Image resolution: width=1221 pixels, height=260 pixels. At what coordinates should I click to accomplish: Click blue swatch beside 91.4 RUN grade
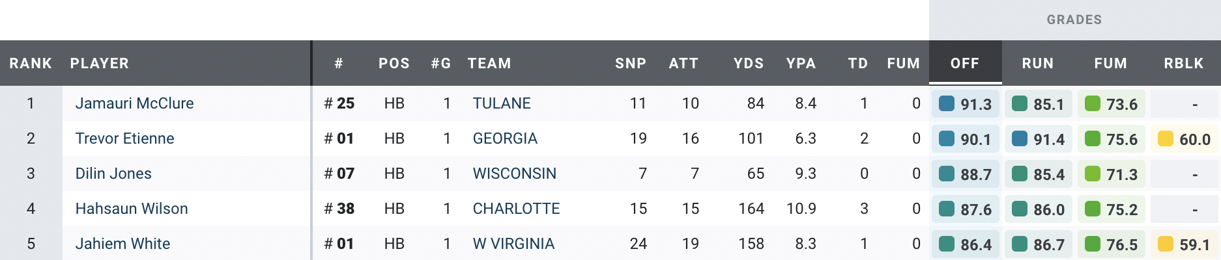(x=1020, y=138)
